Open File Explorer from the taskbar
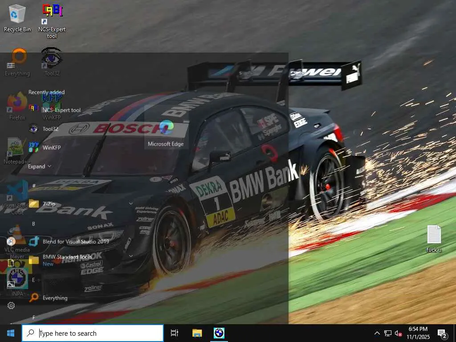Viewport: 456px width, 342px height. [197, 333]
